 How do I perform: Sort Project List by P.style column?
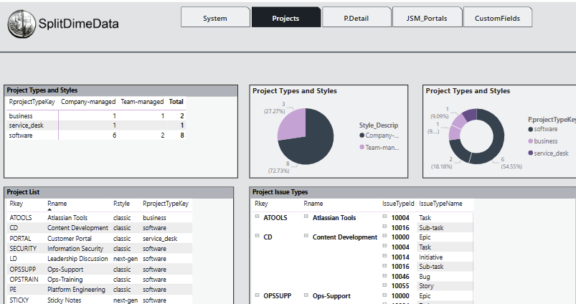[122, 204]
